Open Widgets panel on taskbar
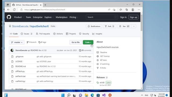The image size is (172, 97). tap(6, 95)
